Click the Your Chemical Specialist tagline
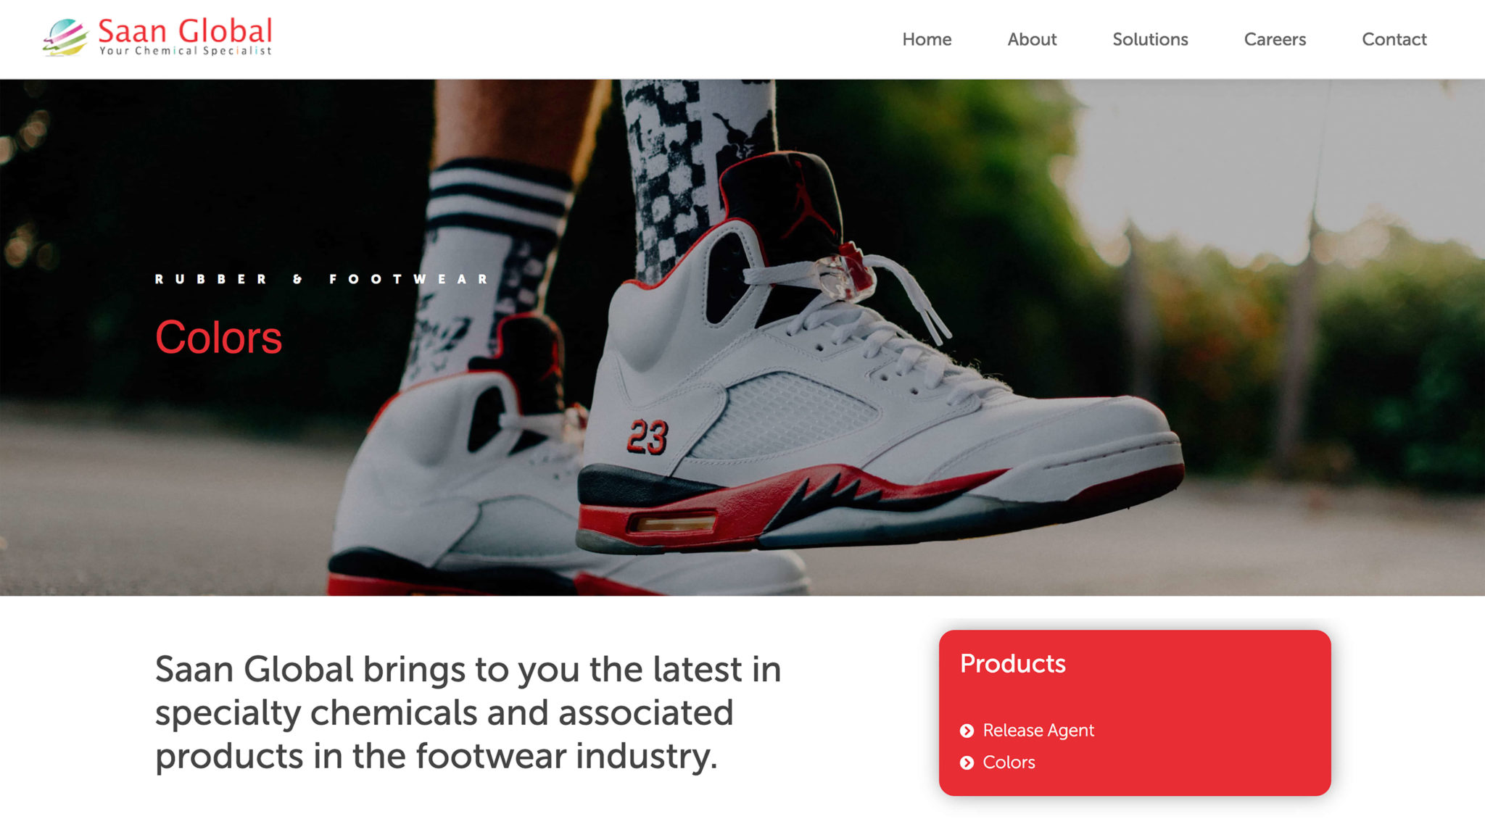This screenshot has width=1485, height=827. pos(186,51)
